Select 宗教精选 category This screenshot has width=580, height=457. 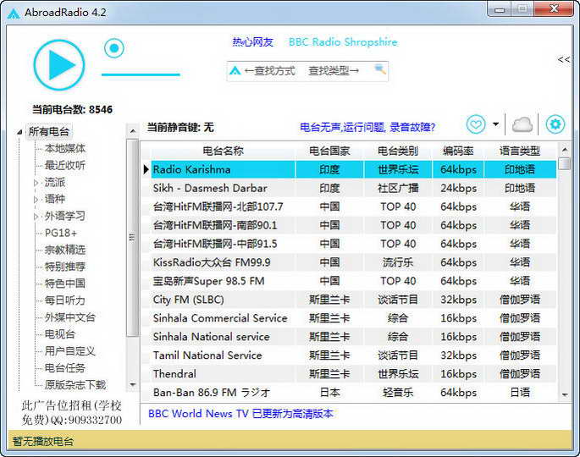[64, 250]
